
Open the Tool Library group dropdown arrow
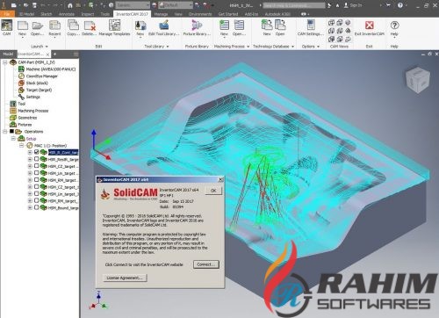coord(168,47)
